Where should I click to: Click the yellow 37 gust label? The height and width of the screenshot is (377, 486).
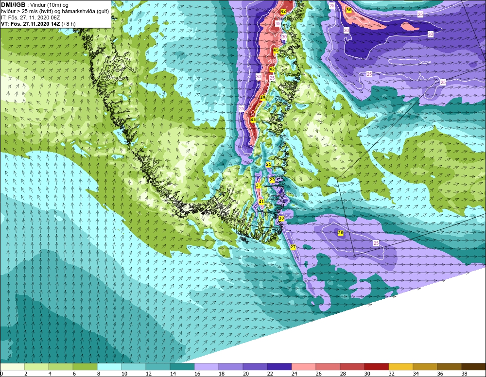click(x=259, y=185)
